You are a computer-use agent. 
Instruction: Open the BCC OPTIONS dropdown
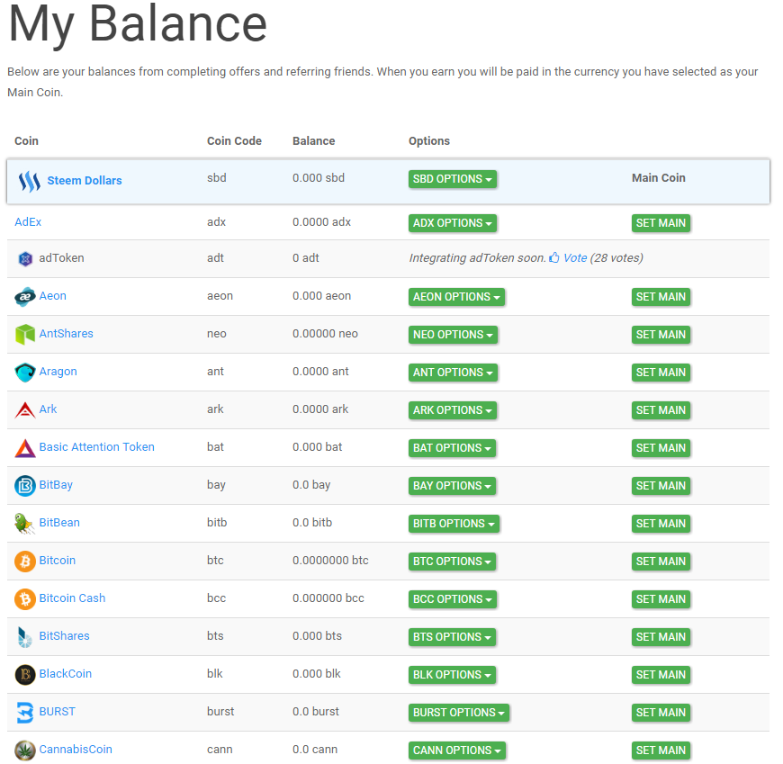[453, 599]
